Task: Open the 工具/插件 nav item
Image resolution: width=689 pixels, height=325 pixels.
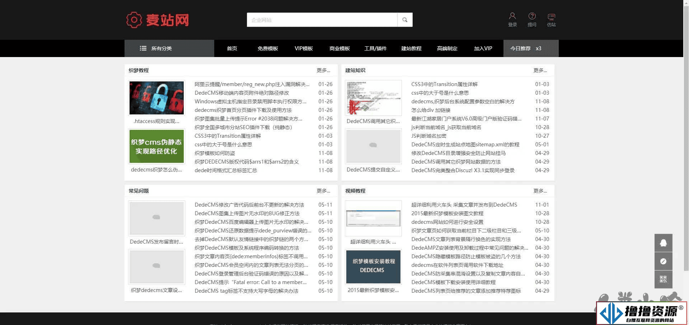Action: click(x=375, y=48)
